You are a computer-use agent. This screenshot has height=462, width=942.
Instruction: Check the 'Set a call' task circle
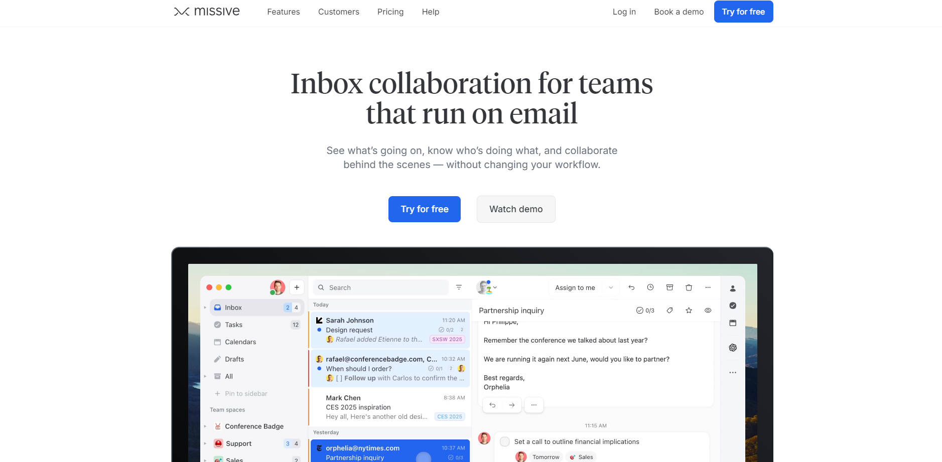click(505, 441)
